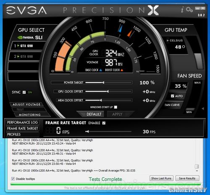Screen dimensions: 210x195
Task: Toggle the Celsius temperature unit arrow
Action: coord(168,41)
